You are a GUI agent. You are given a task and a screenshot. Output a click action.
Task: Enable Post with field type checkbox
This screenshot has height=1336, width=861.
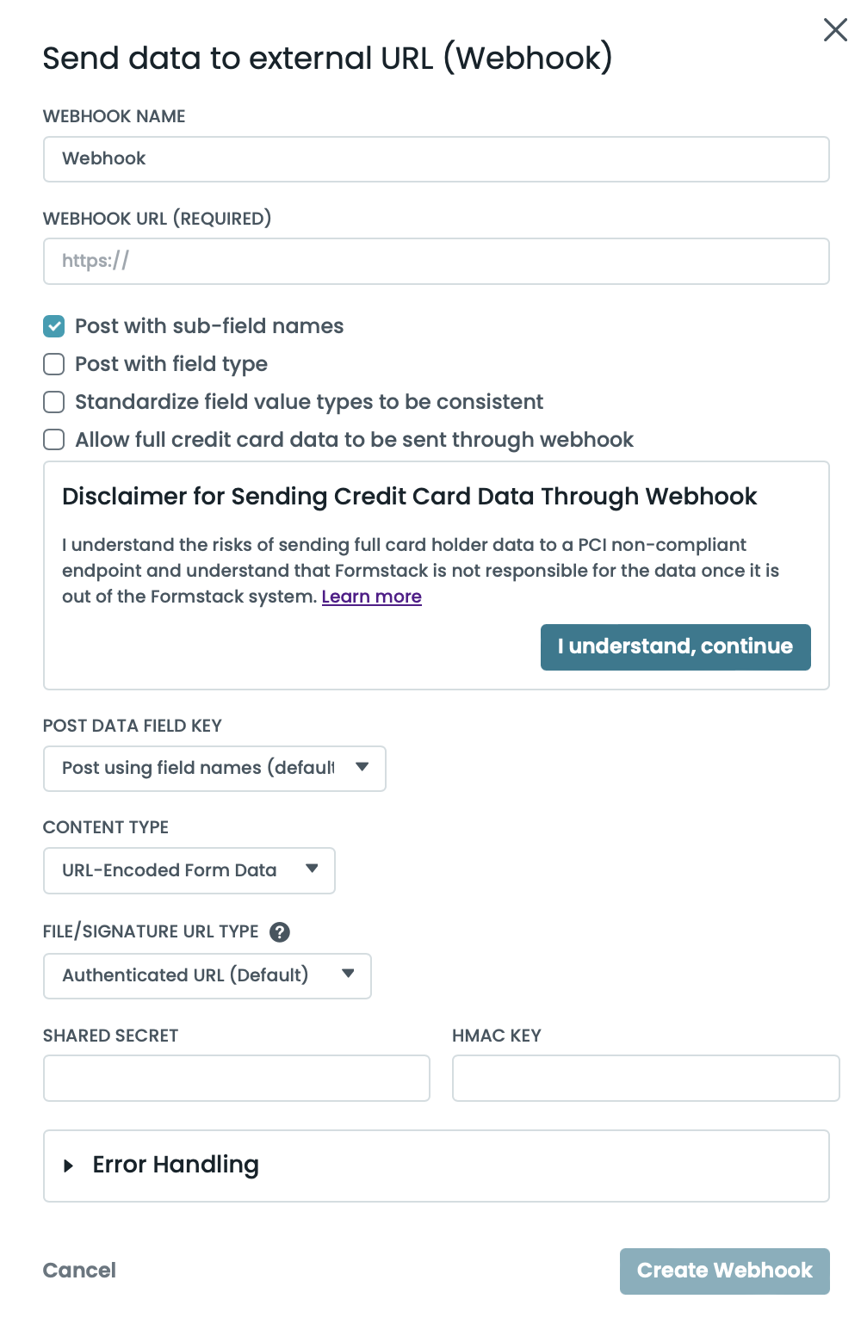(54, 364)
